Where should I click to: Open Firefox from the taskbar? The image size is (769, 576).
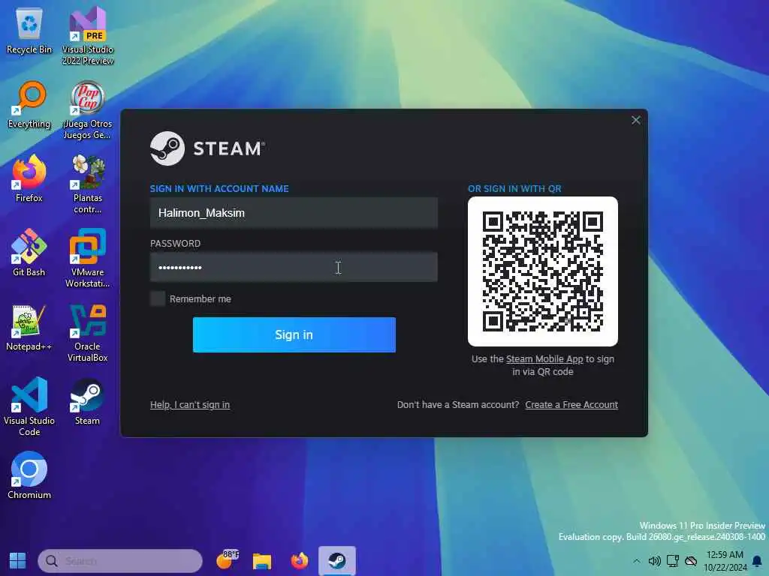pos(299,561)
